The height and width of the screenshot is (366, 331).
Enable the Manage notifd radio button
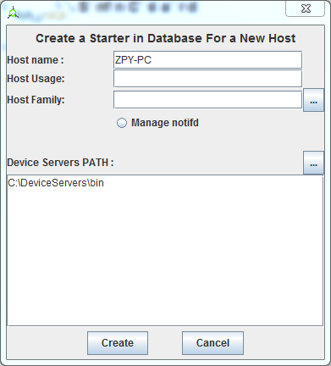click(x=122, y=123)
